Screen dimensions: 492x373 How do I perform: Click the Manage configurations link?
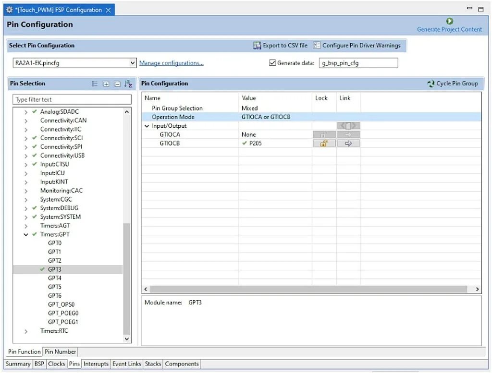[x=172, y=62]
